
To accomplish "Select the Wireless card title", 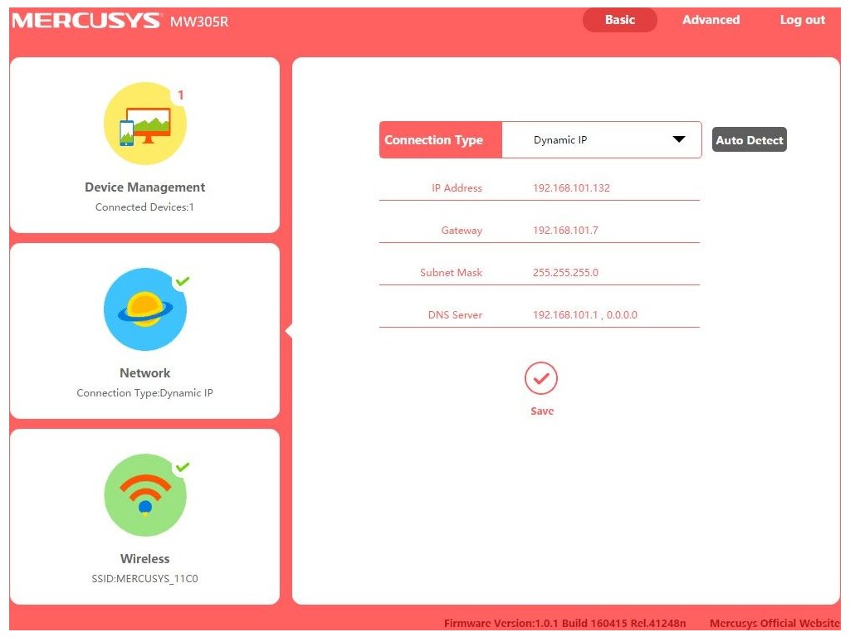I will pos(144,559).
